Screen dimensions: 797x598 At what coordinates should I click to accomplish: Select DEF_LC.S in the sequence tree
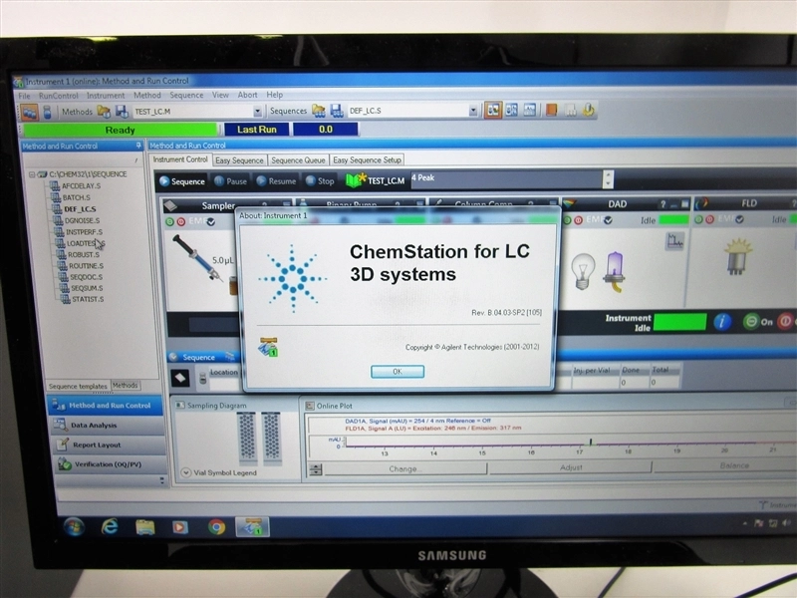[80, 209]
